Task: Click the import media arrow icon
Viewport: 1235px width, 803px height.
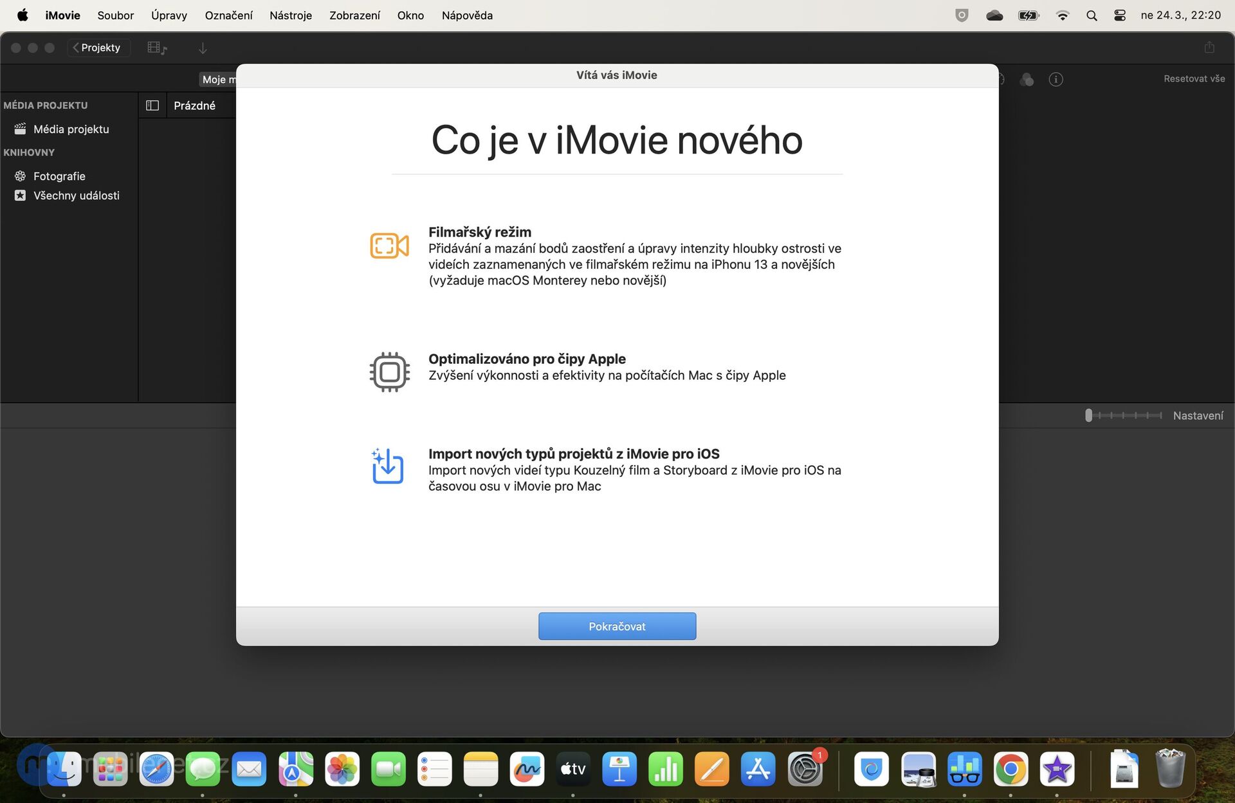Action: pyautogui.click(x=203, y=48)
